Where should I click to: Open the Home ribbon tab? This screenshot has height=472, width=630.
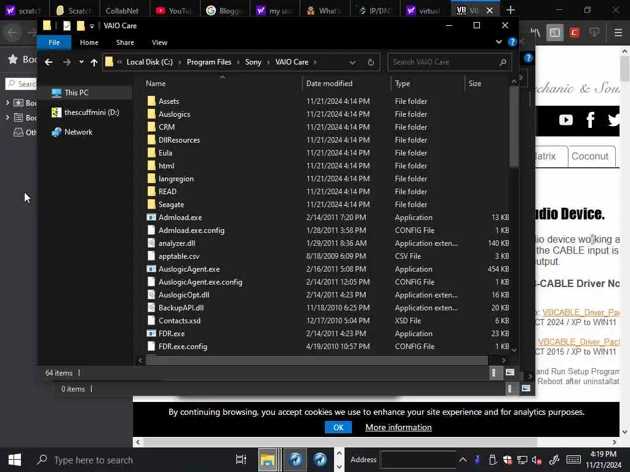[x=89, y=42]
